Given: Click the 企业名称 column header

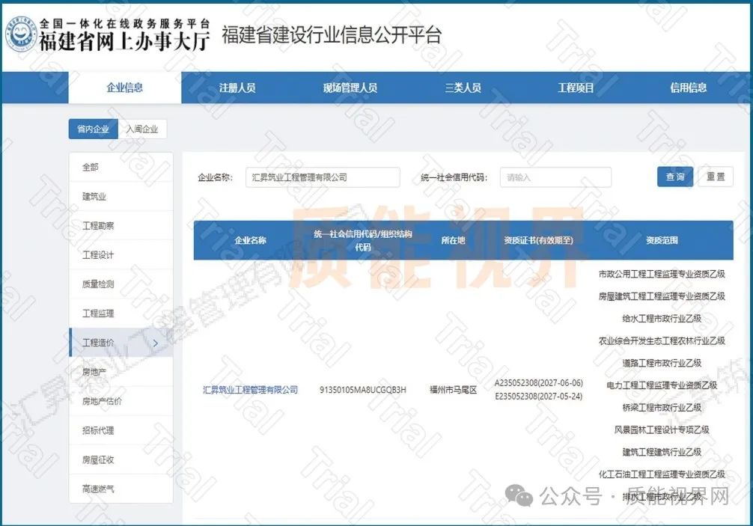Looking at the screenshot, I should click(250, 240).
